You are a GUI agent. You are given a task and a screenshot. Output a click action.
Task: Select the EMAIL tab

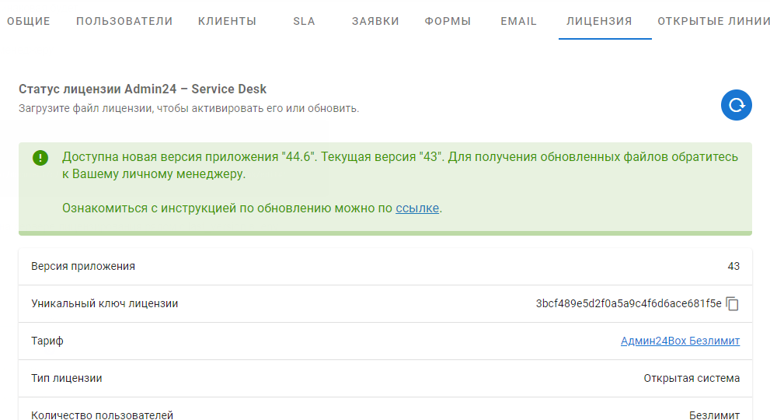(518, 21)
